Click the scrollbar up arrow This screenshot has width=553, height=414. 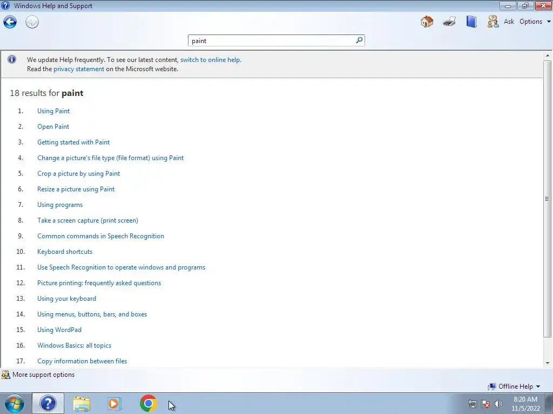(548, 56)
